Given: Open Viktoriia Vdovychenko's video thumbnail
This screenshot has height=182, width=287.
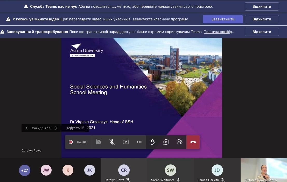Looking at the screenshot, I should point(264,170).
